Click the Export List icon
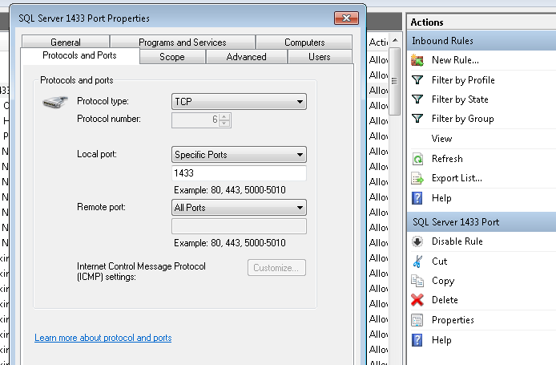The height and width of the screenshot is (365, 556). point(417,178)
